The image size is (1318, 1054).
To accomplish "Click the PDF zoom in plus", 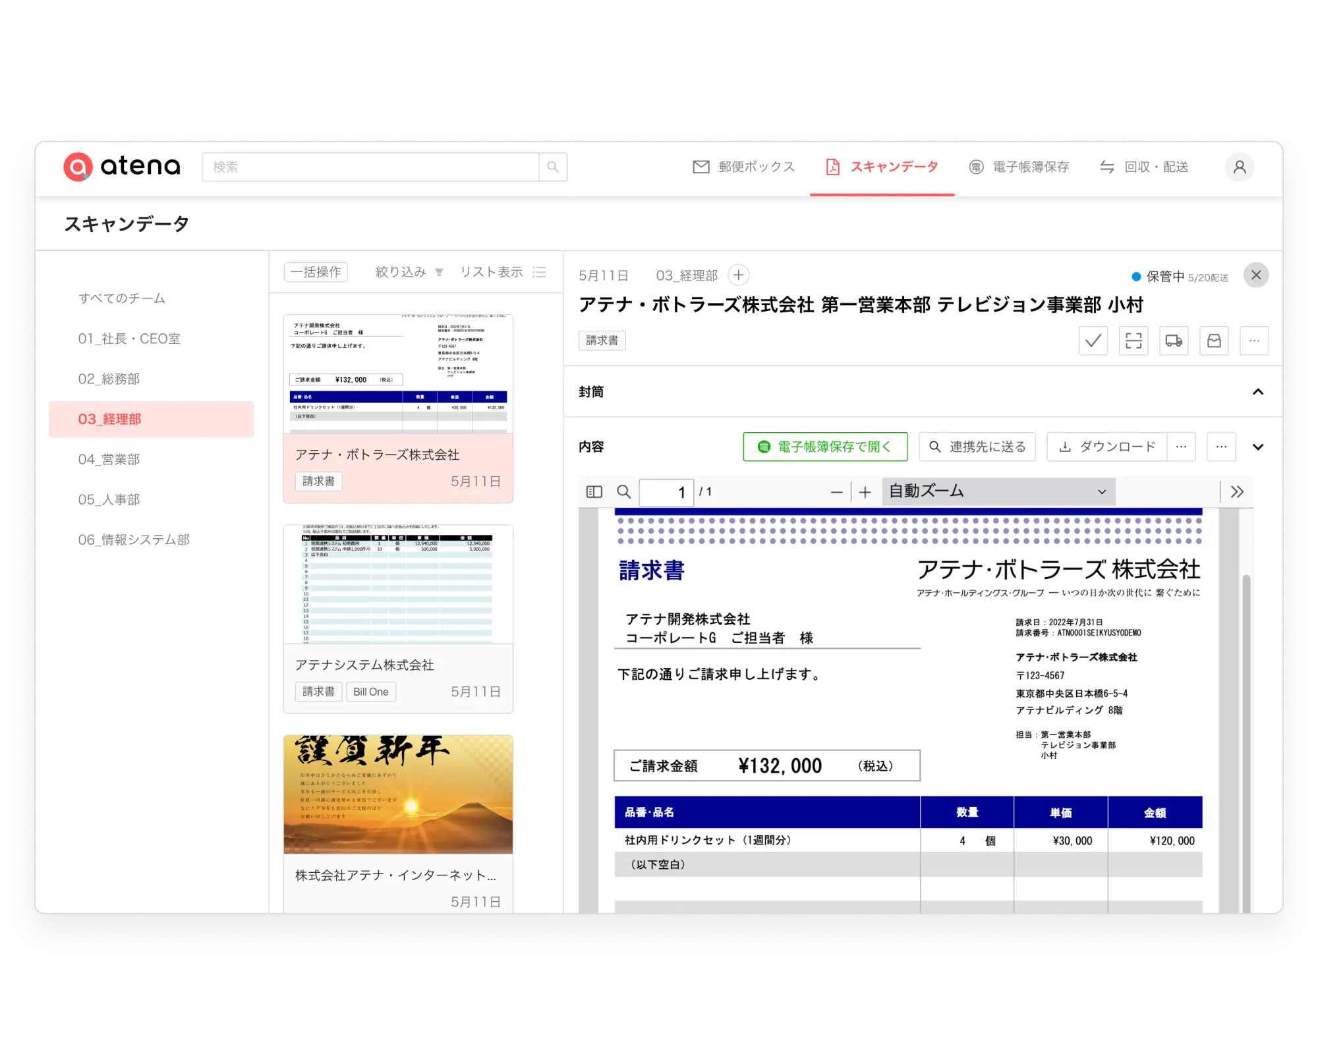I will click(865, 492).
